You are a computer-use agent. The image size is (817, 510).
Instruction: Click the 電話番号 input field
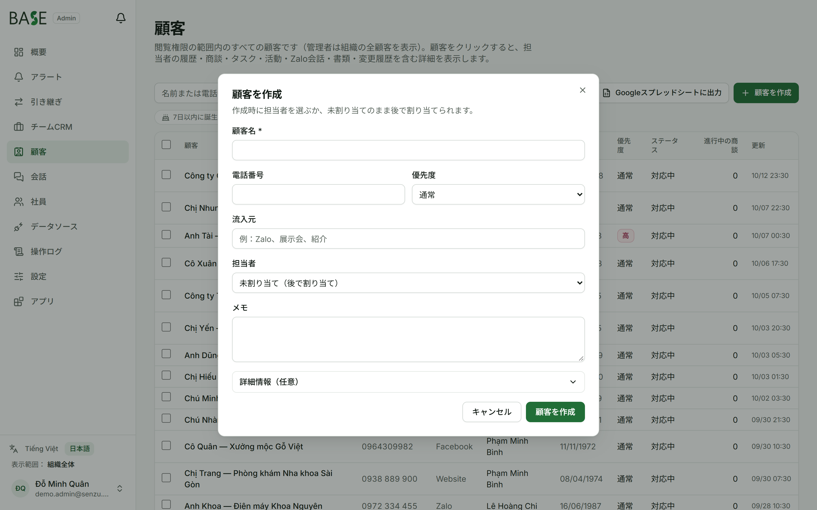(x=318, y=194)
